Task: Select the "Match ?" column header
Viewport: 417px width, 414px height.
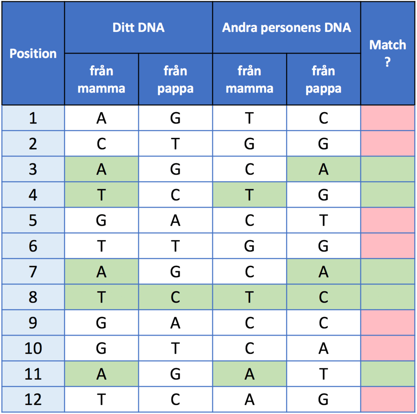Action: (388, 53)
